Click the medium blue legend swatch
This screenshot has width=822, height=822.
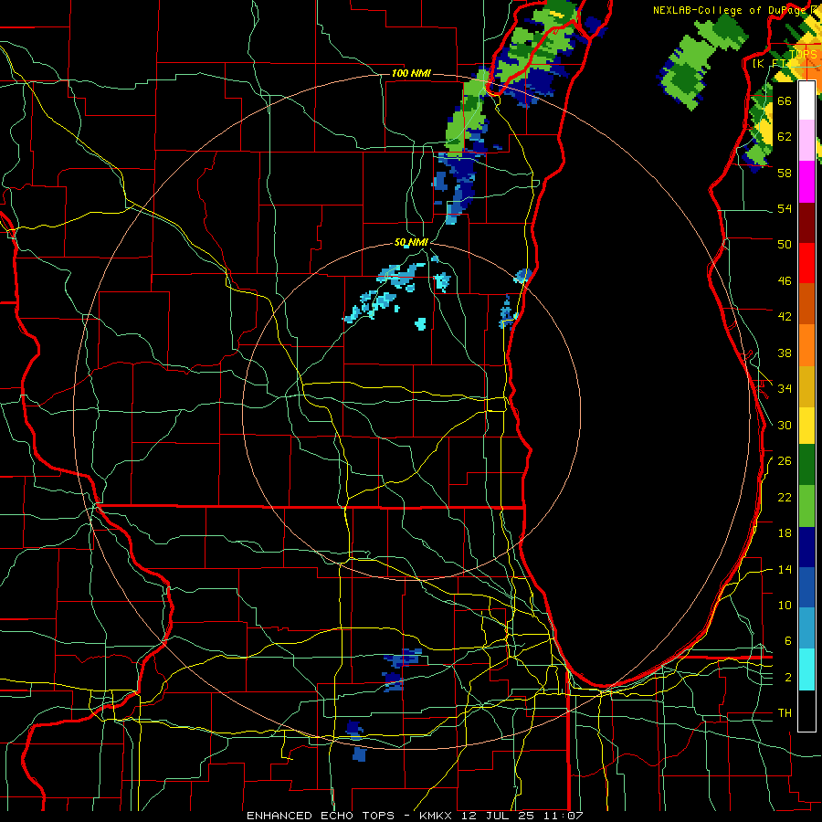pos(806,587)
